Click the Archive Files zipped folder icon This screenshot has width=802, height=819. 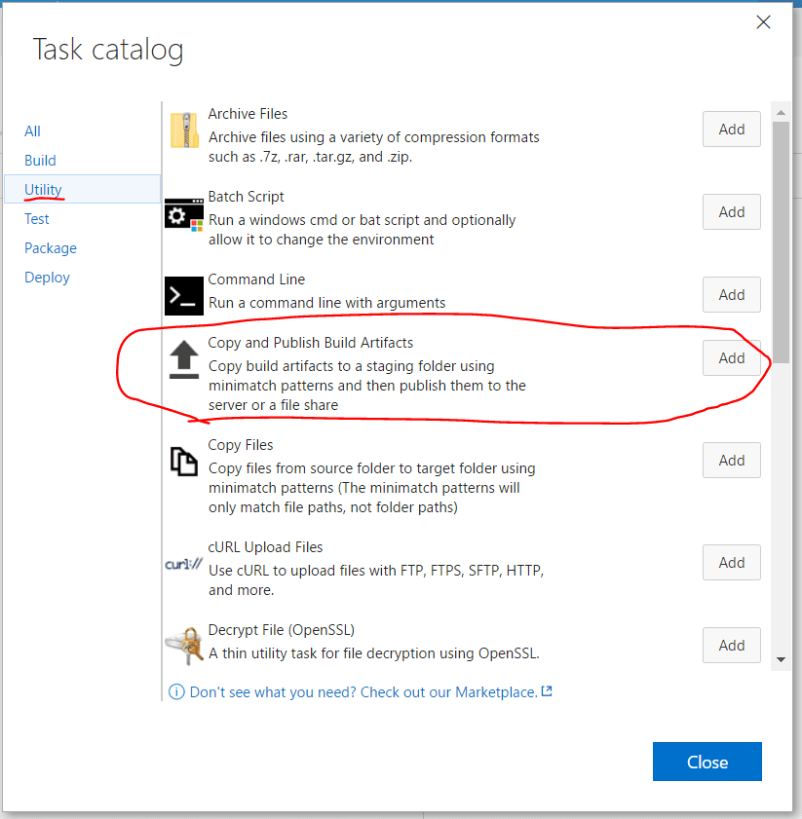[184, 130]
